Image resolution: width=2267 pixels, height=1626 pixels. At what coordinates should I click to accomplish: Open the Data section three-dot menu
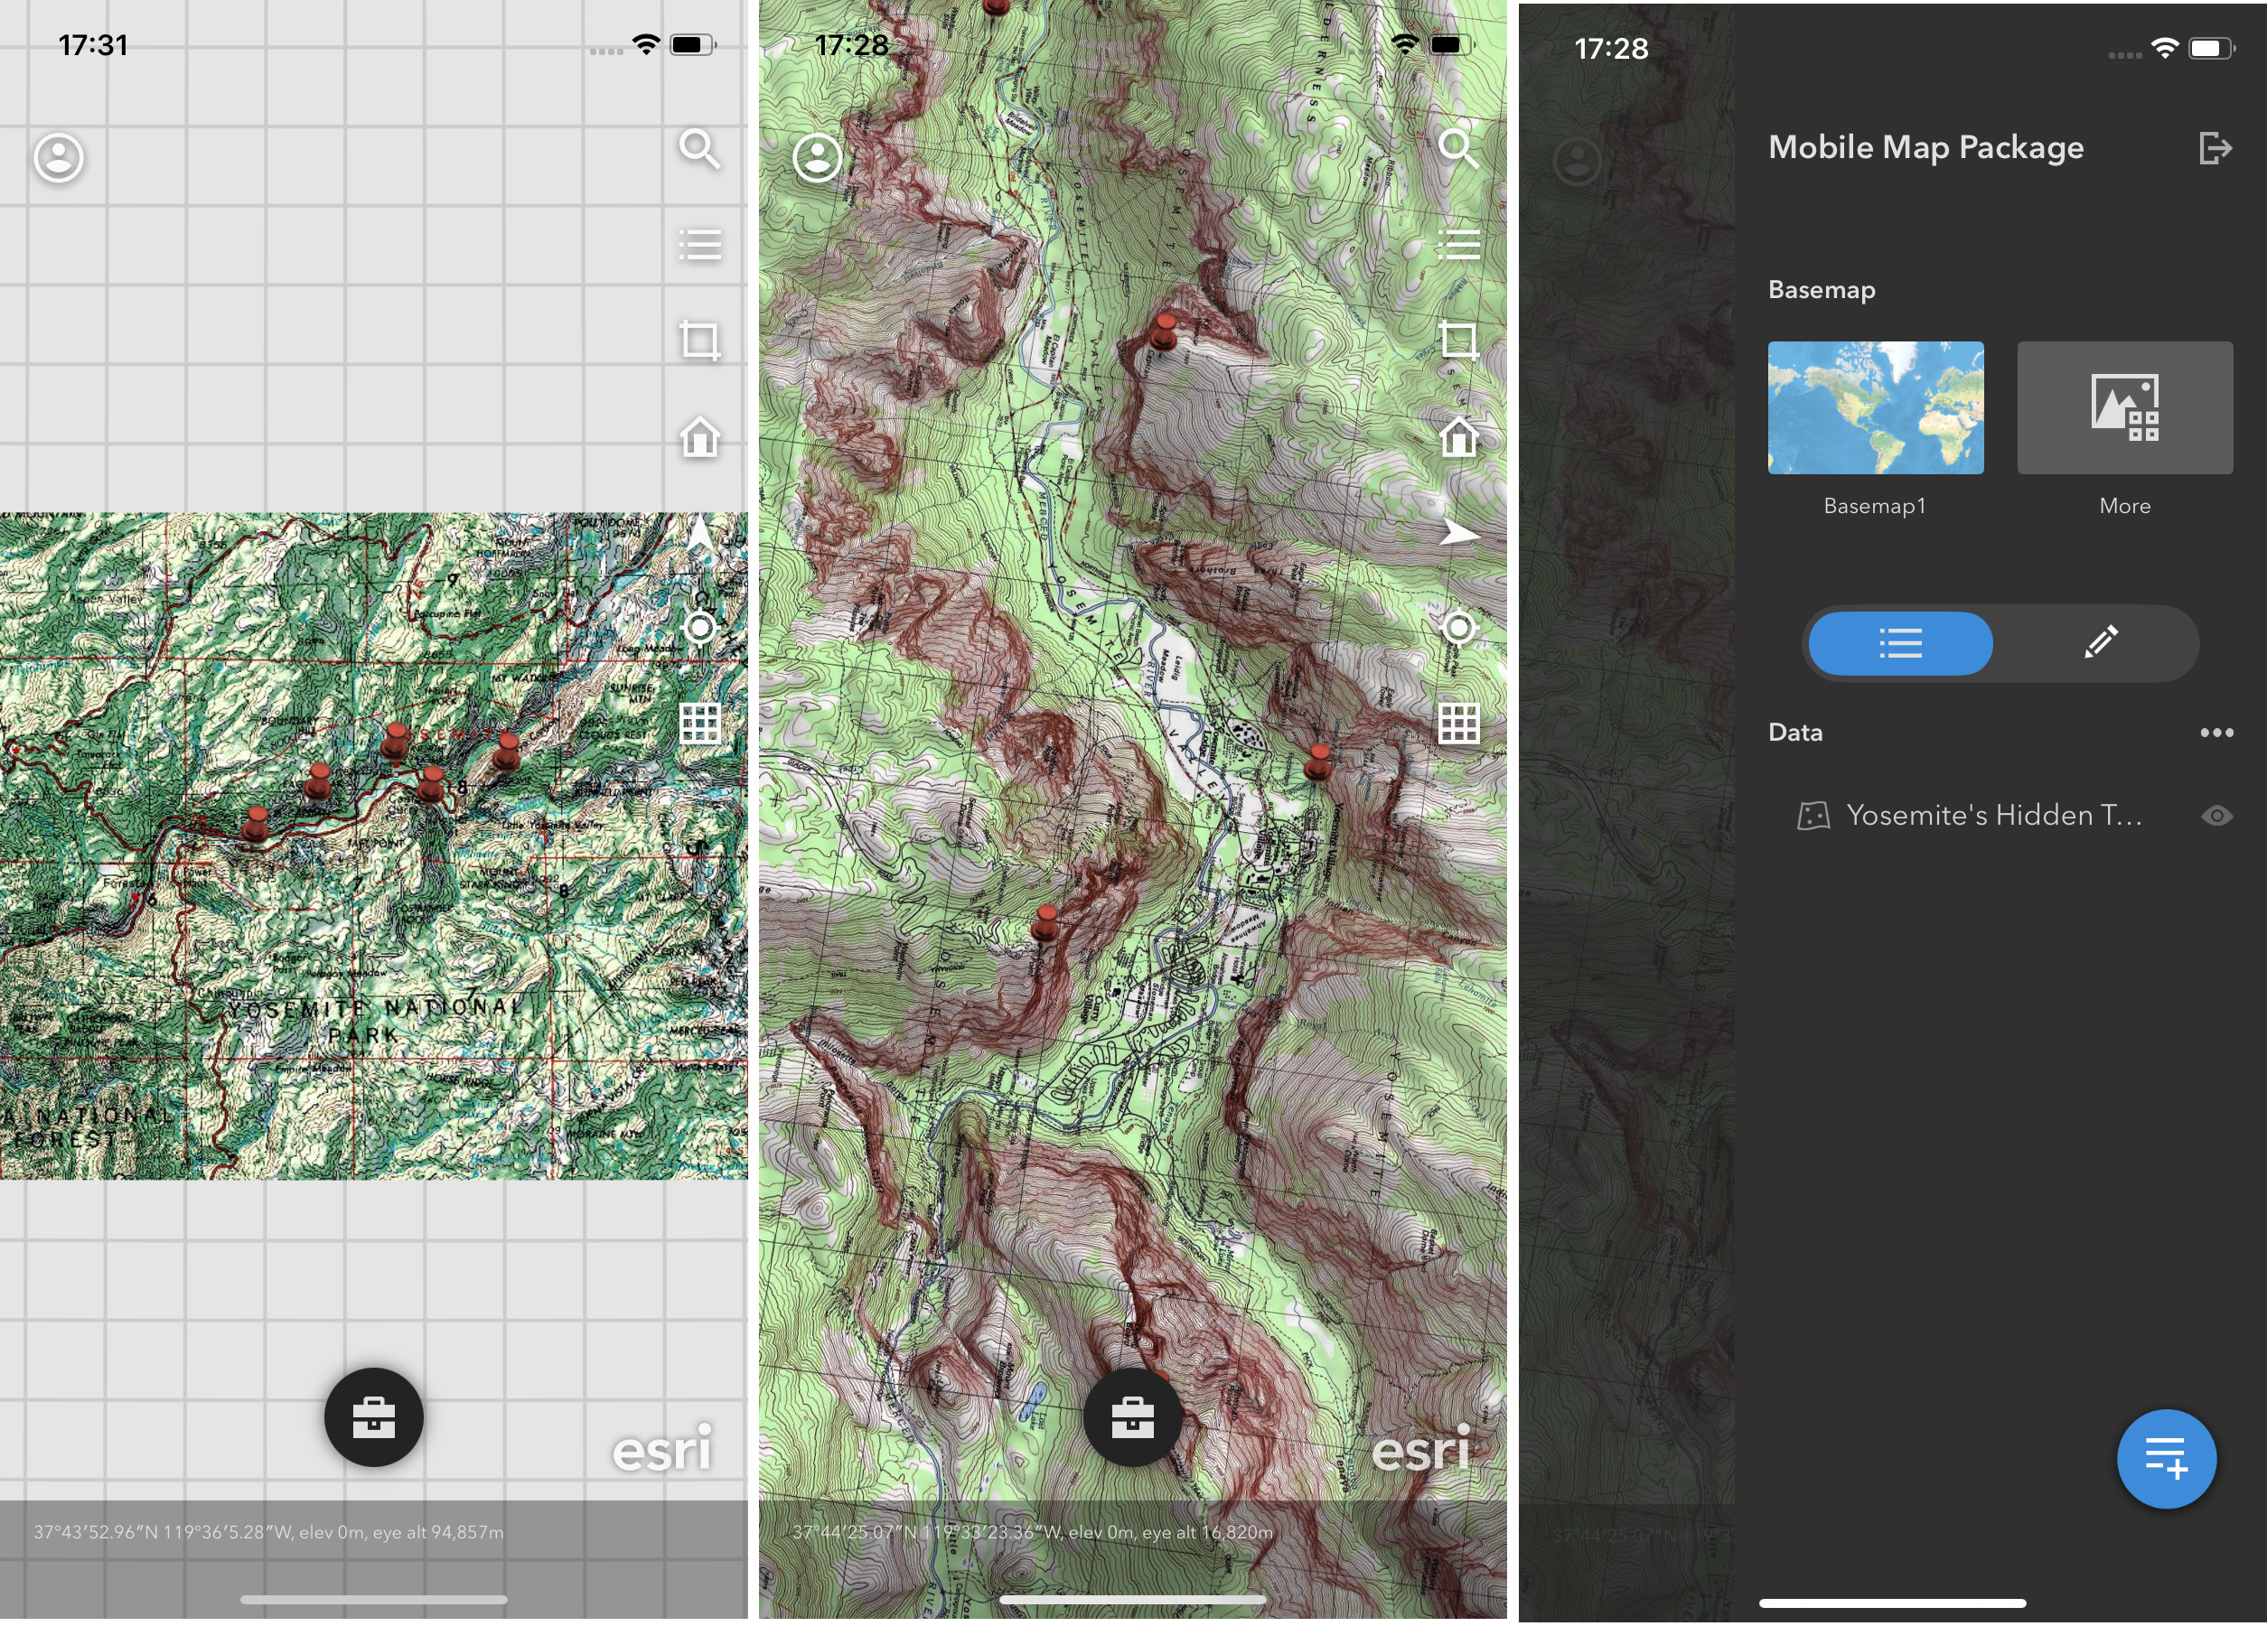(x=2216, y=733)
